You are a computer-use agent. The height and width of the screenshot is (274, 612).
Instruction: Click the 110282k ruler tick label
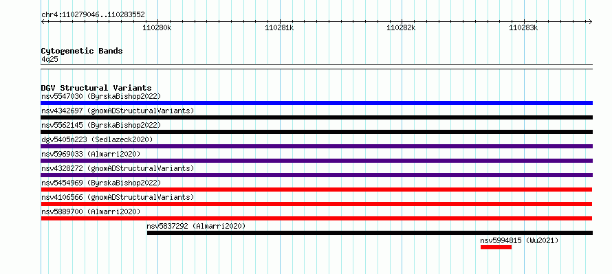pos(401,27)
